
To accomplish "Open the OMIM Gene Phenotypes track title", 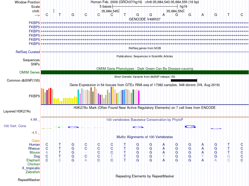I will (x=145, y=69).
